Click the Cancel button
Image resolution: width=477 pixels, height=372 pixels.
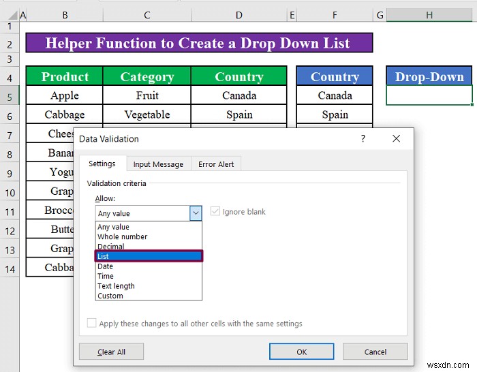pos(375,352)
